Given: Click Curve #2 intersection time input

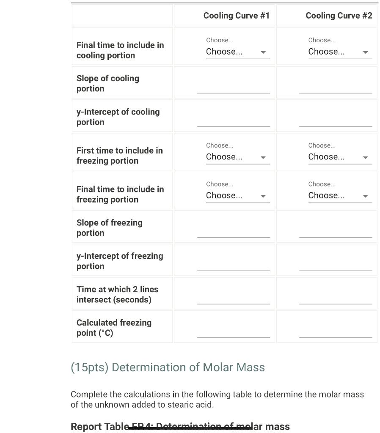Looking at the screenshot, I should [x=336, y=298].
